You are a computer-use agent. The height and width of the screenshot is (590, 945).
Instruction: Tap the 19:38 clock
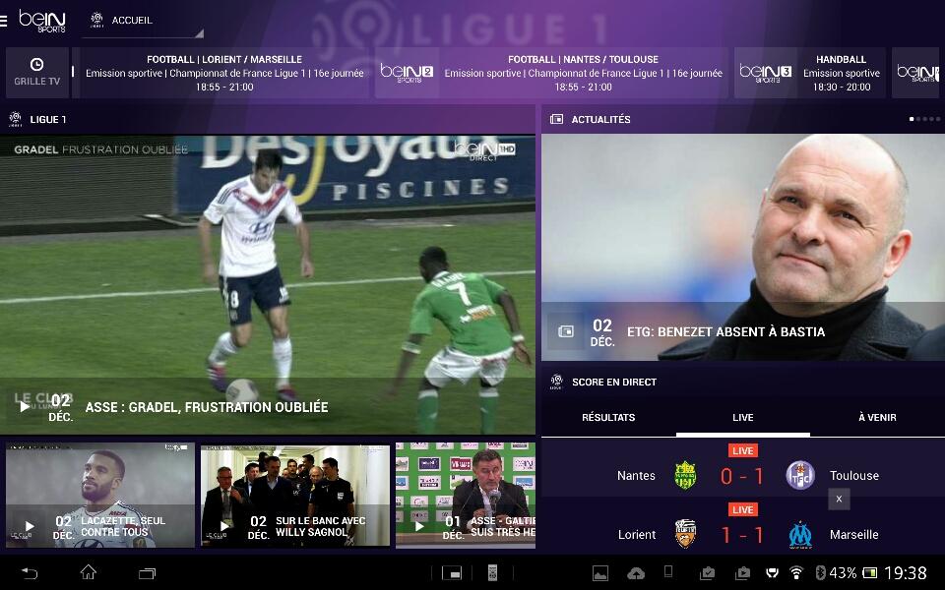pyautogui.click(x=906, y=572)
